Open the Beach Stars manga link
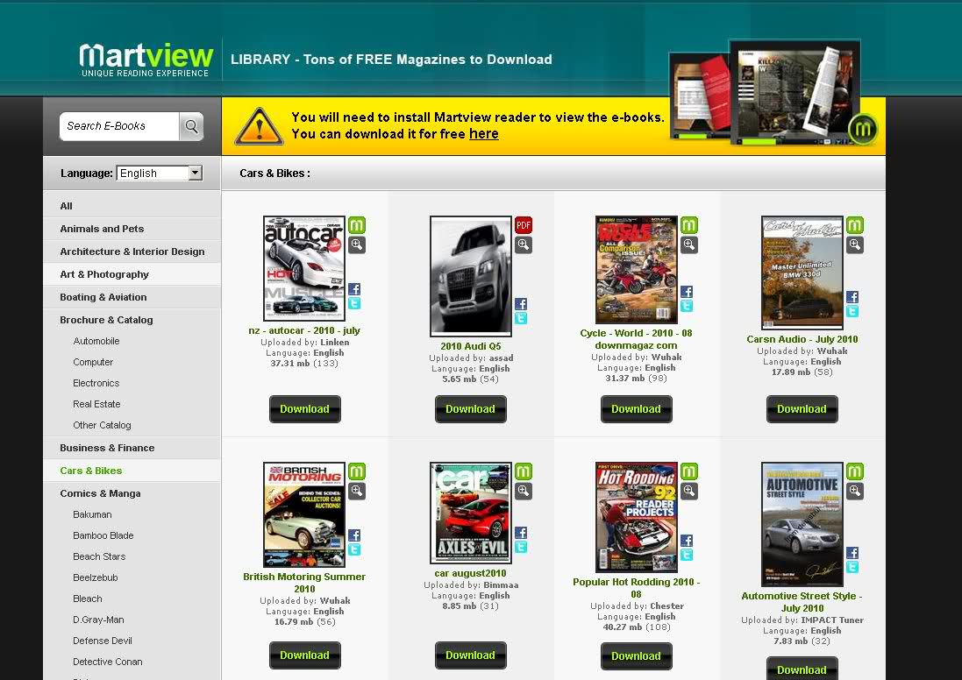 [x=99, y=556]
